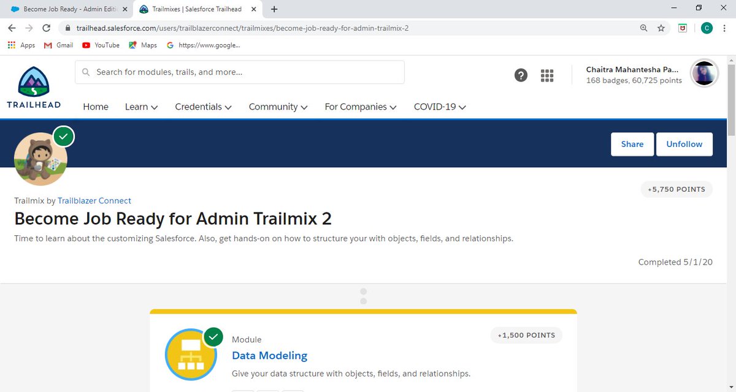Click the Become Job Ready for Admin Trailmix 2 heading
The width and height of the screenshot is (736, 392).
pyautogui.click(x=173, y=219)
